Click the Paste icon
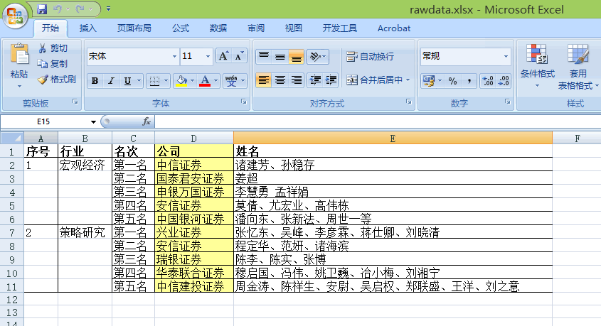The height and width of the screenshot is (326, 601). pos(19,54)
